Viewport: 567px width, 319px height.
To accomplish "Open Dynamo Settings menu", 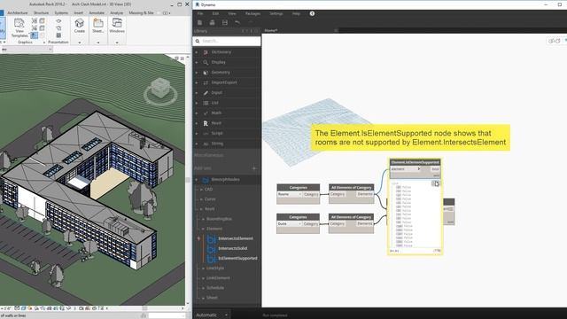I will [276, 13].
